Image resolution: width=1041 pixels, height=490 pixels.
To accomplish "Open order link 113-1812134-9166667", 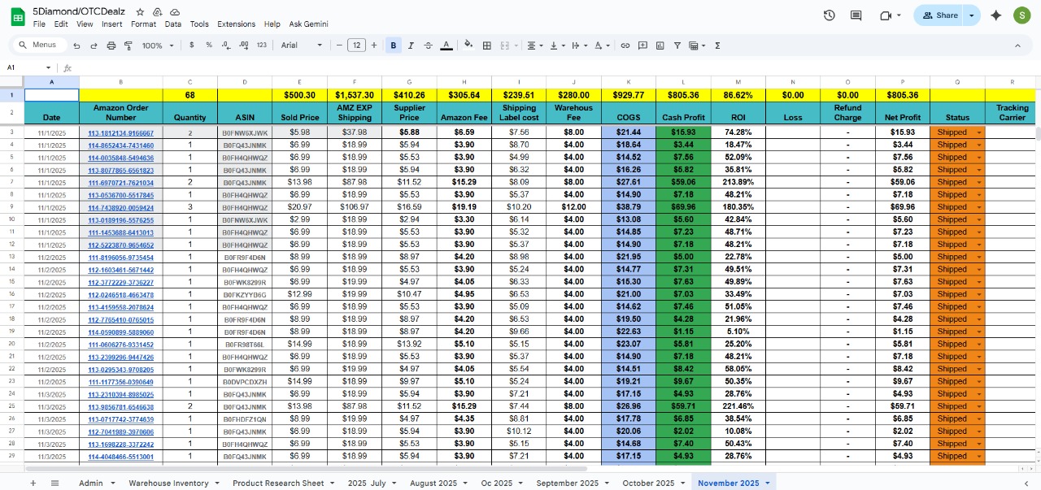I will click(x=120, y=132).
